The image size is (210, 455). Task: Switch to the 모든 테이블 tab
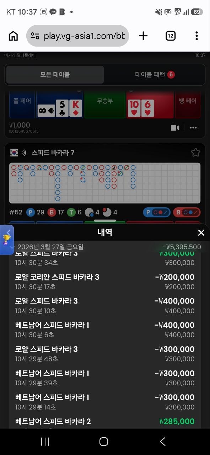pyautogui.click(x=55, y=75)
